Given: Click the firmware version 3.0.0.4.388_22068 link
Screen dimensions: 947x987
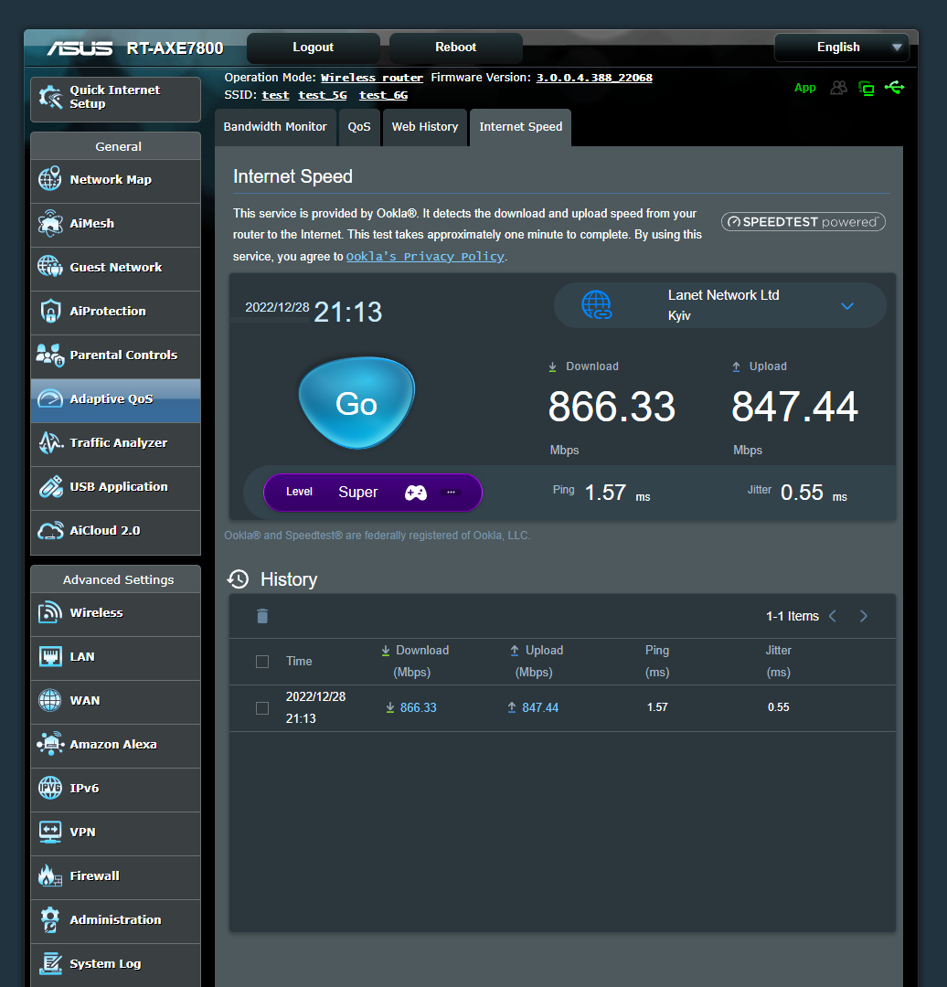Looking at the screenshot, I should pos(594,78).
